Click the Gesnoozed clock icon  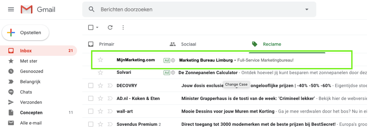point(11,71)
